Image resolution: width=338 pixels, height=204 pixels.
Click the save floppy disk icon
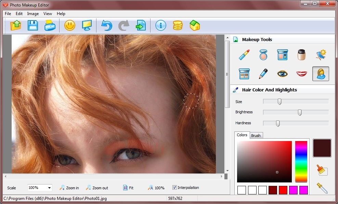pos(33,25)
